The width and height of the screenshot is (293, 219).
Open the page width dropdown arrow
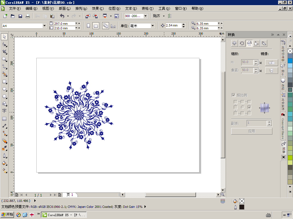76,23
